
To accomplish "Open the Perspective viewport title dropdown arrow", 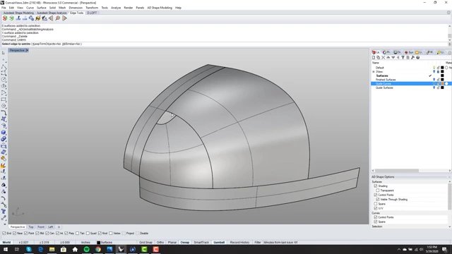I will click(27, 50).
